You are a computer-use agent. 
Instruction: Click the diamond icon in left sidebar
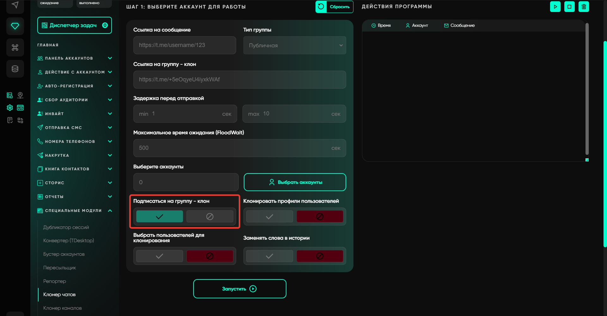click(15, 26)
